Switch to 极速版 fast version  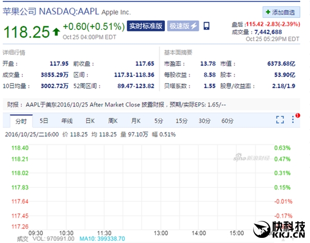click(183, 26)
